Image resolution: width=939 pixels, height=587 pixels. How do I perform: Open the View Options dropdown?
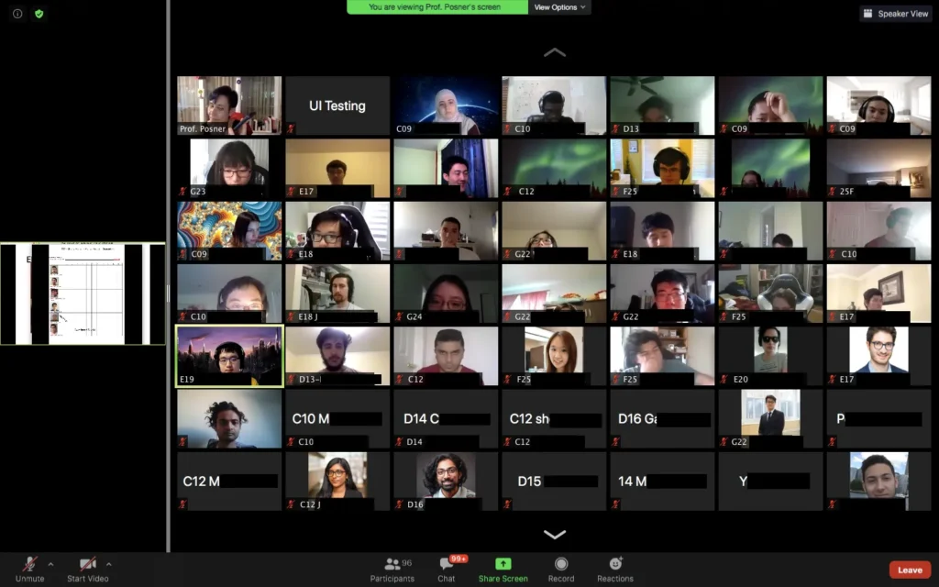[558, 6]
